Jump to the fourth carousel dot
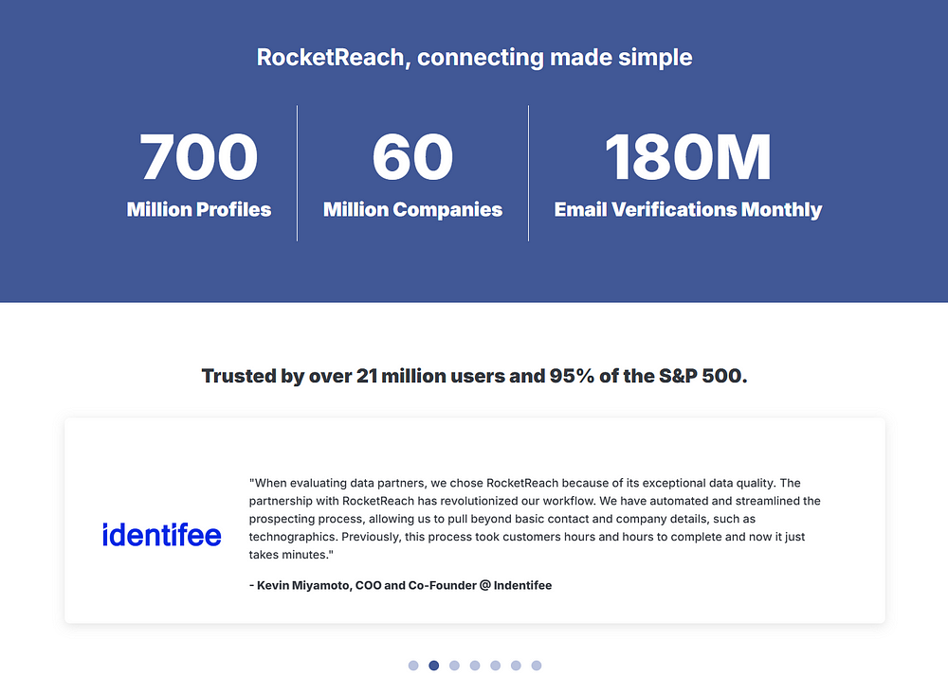Viewport: 948px width, 675px height. [x=475, y=666]
